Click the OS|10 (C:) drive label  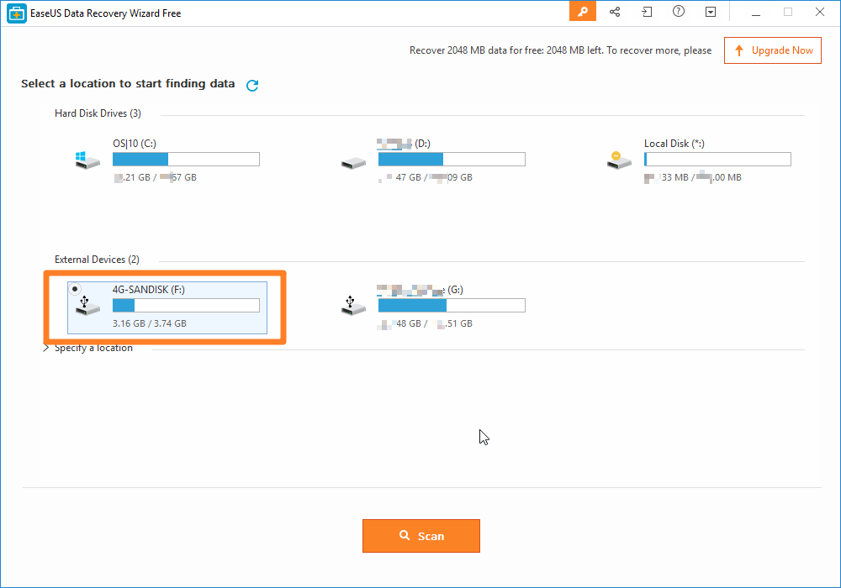(134, 144)
